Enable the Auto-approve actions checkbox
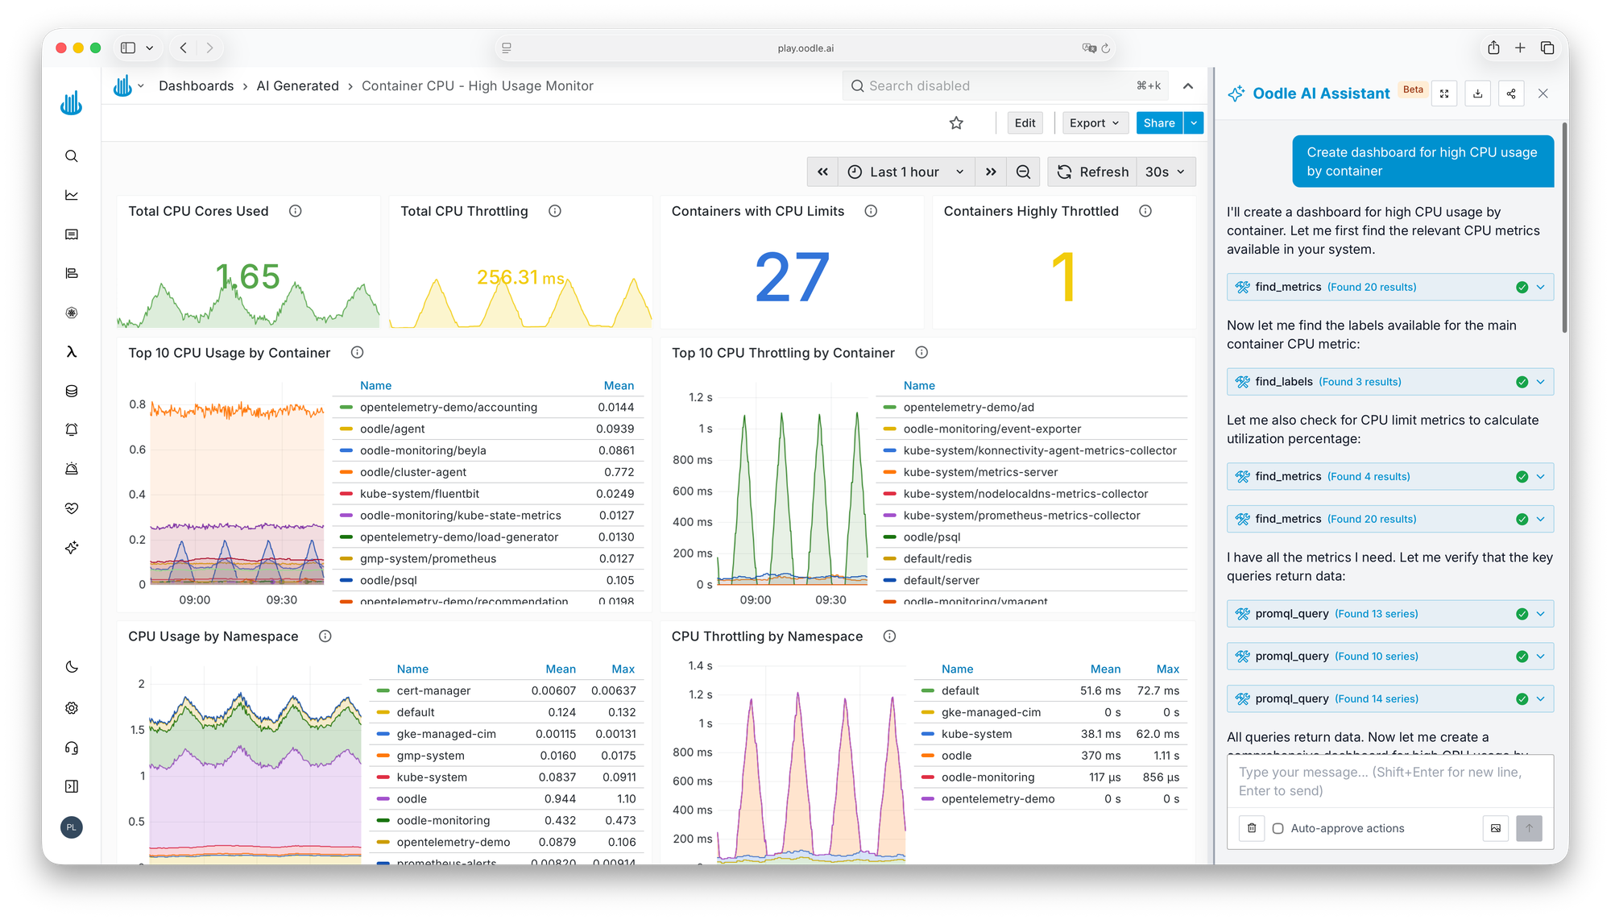The width and height of the screenshot is (1611, 920). 1278,828
